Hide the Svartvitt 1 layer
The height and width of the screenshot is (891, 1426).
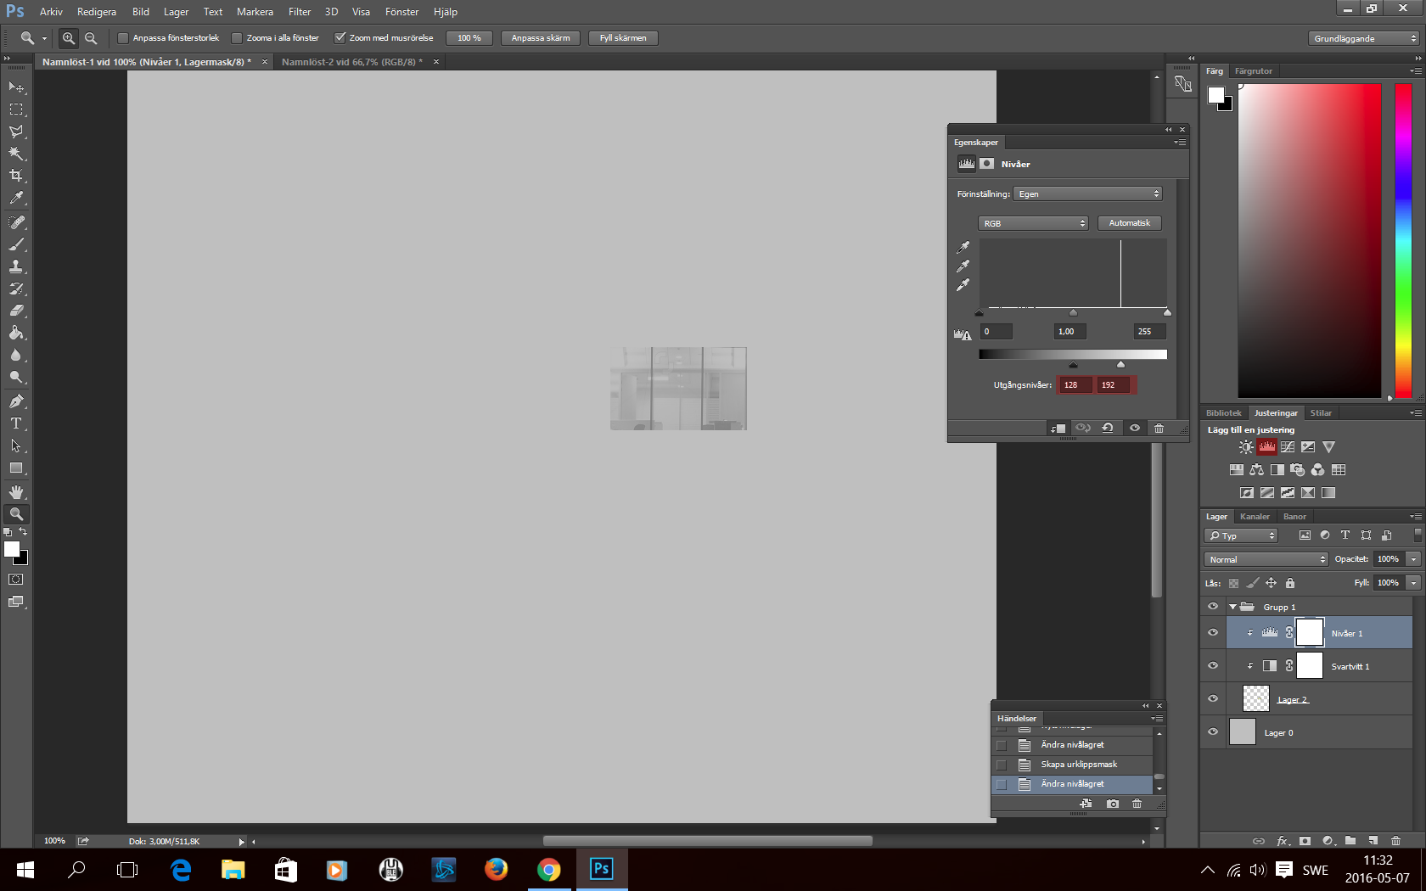click(1212, 665)
